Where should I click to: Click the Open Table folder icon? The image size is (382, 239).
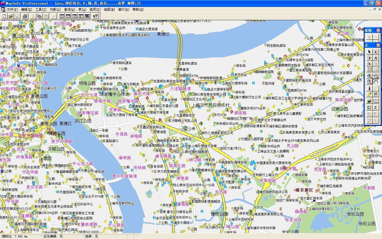click(x=11, y=16)
